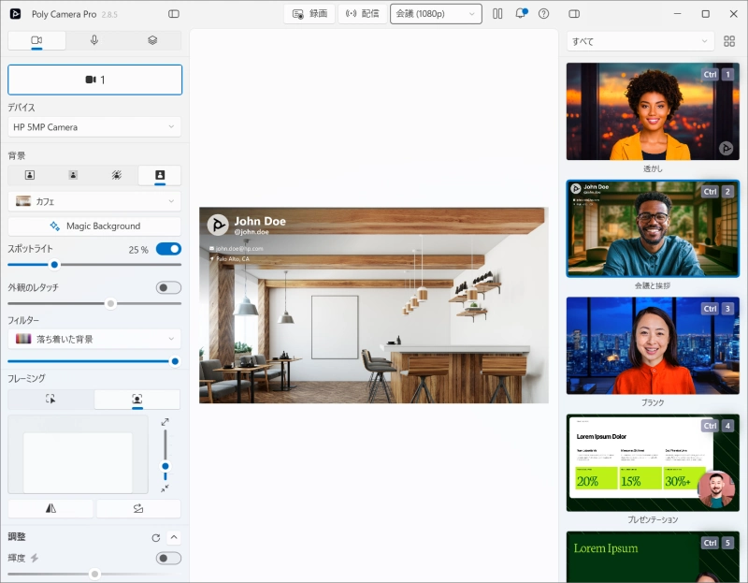This screenshot has height=583, width=748.
Task: Switch to the microphone audio tab
Action: pyautogui.click(x=94, y=40)
